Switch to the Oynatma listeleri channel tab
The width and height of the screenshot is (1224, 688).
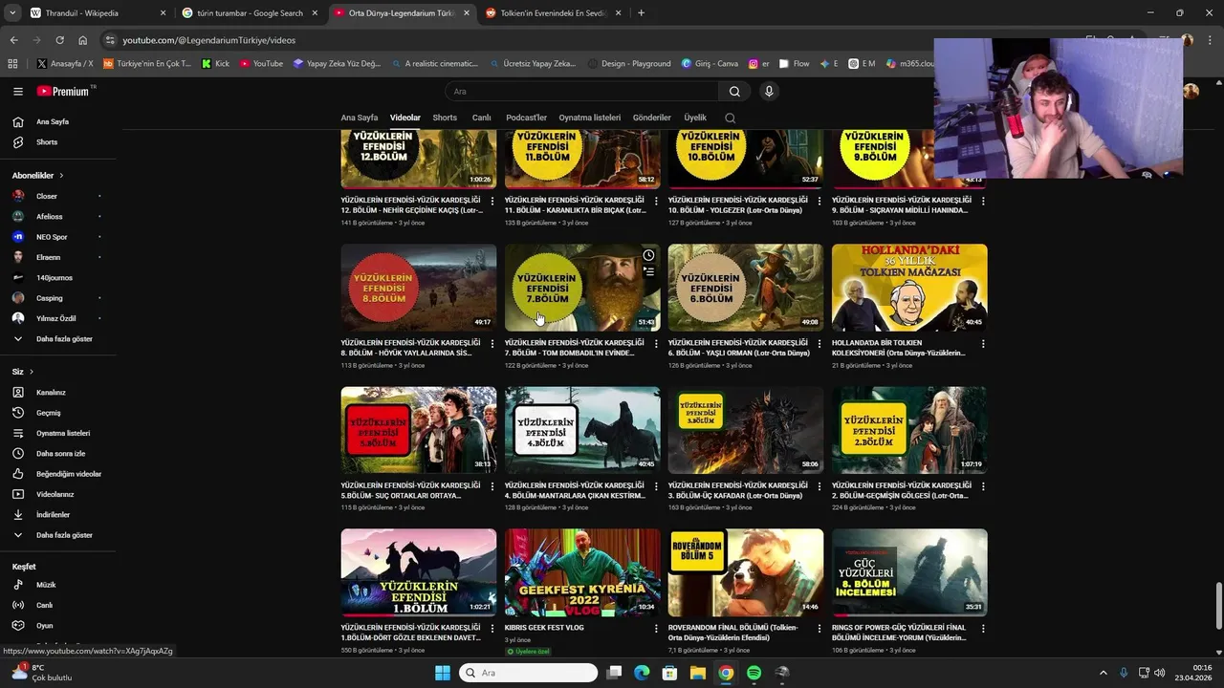coord(590,118)
